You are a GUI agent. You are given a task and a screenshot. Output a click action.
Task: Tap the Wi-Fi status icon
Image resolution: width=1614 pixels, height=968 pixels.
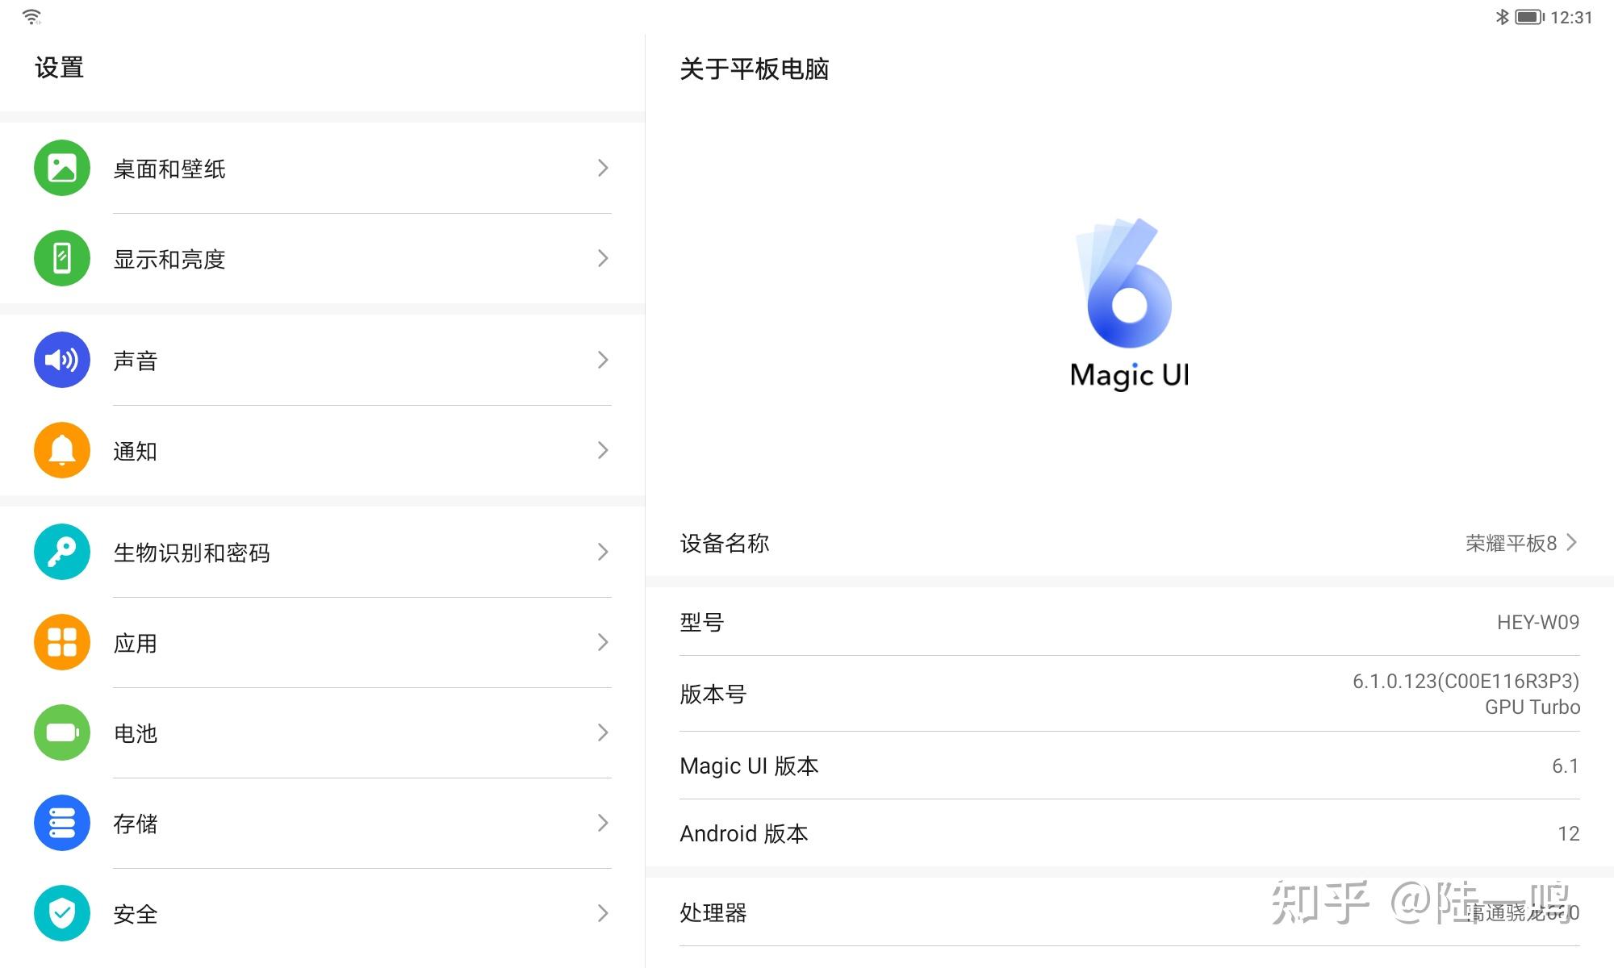click(31, 16)
